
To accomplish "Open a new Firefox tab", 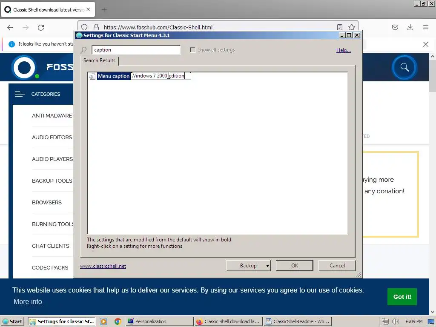I will pyautogui.click(x=104, y=10).
